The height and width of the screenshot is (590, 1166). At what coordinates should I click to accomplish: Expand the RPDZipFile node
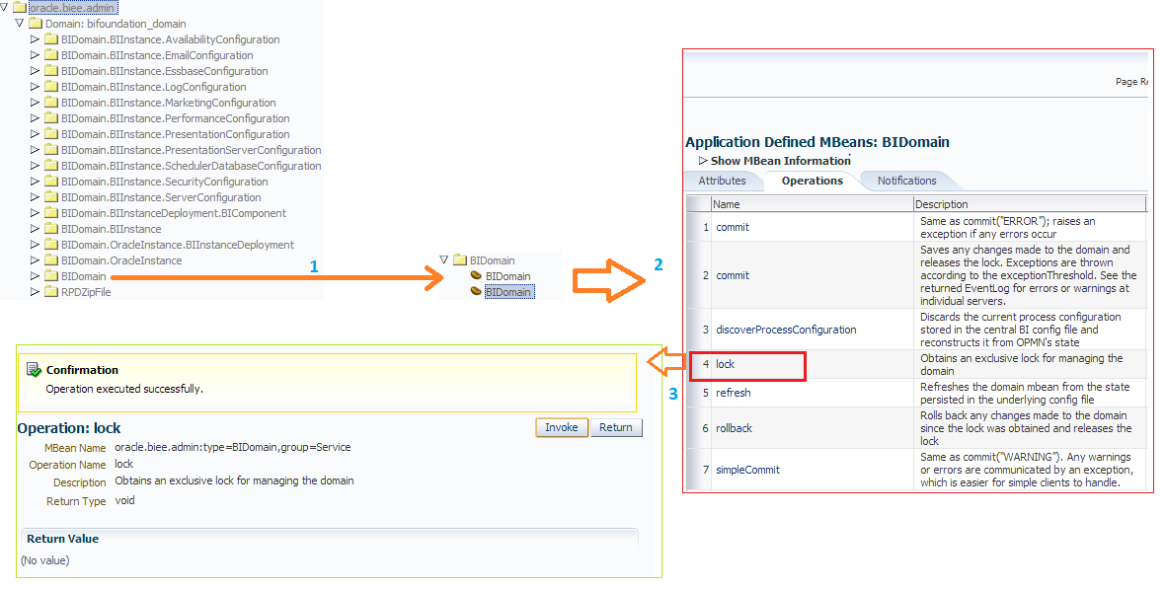pyautogui.click(x=35, y=291)
